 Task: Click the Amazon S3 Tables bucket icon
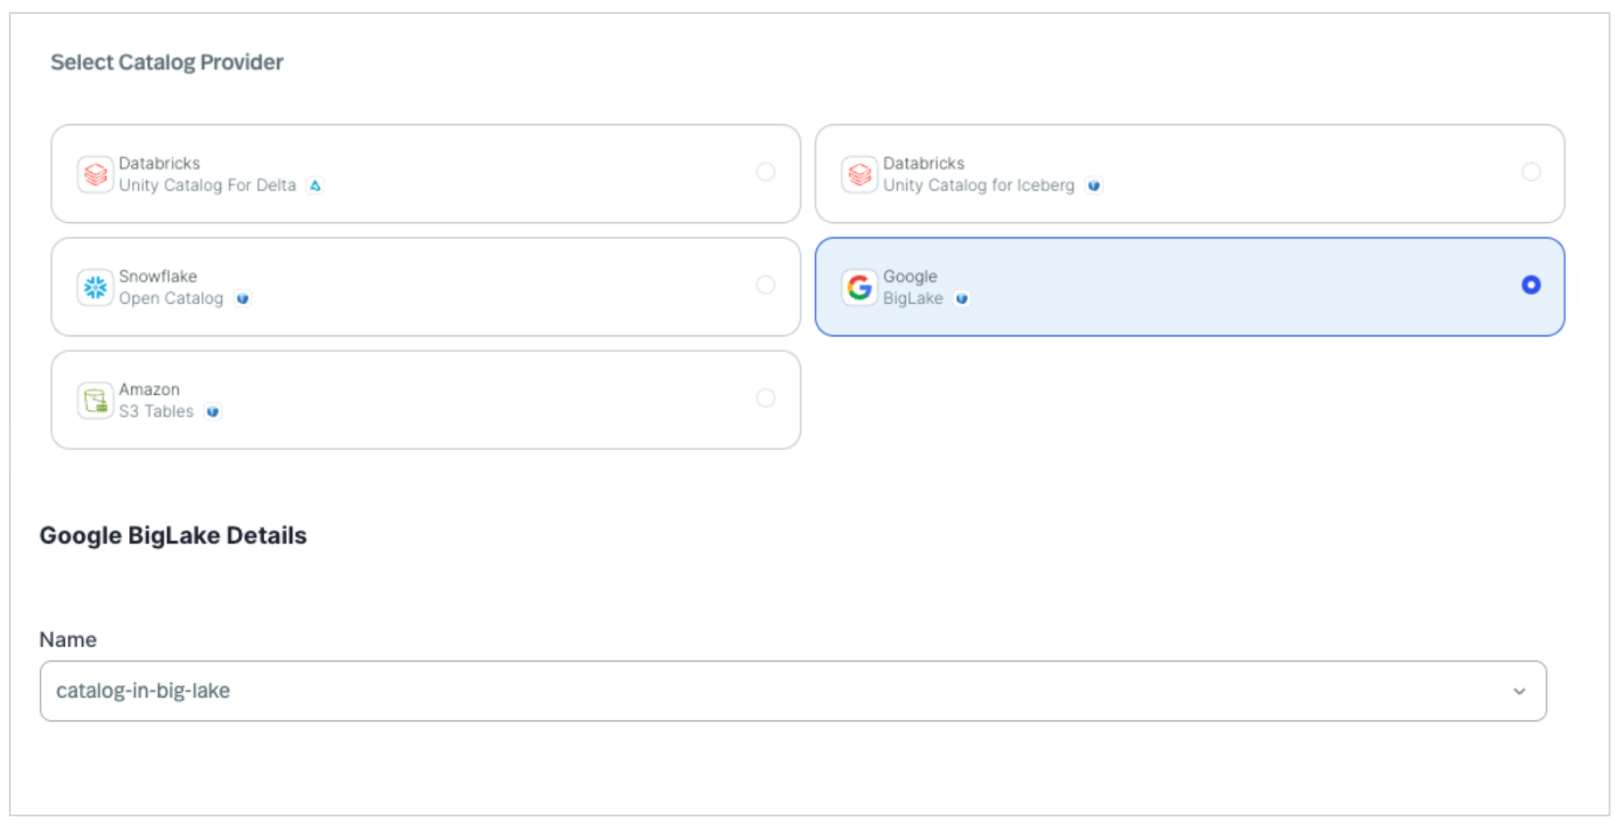coord(95,400)
